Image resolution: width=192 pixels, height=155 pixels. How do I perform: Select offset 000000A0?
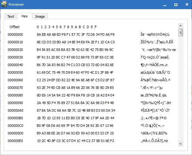point(15,110)
